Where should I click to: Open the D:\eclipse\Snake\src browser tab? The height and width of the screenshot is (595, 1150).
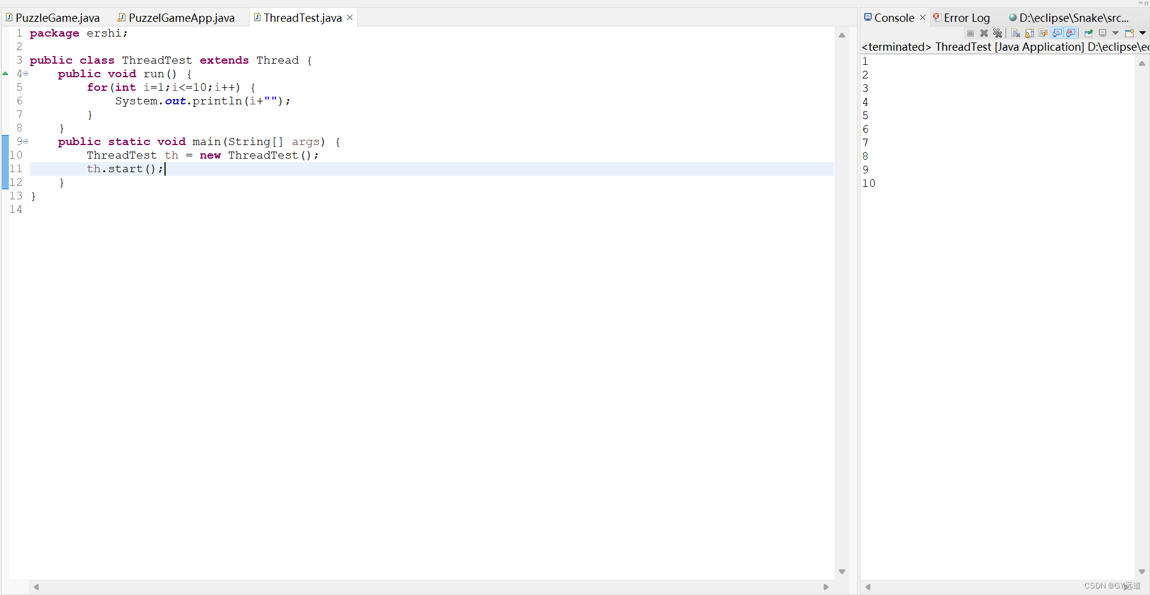[1068, 18]
